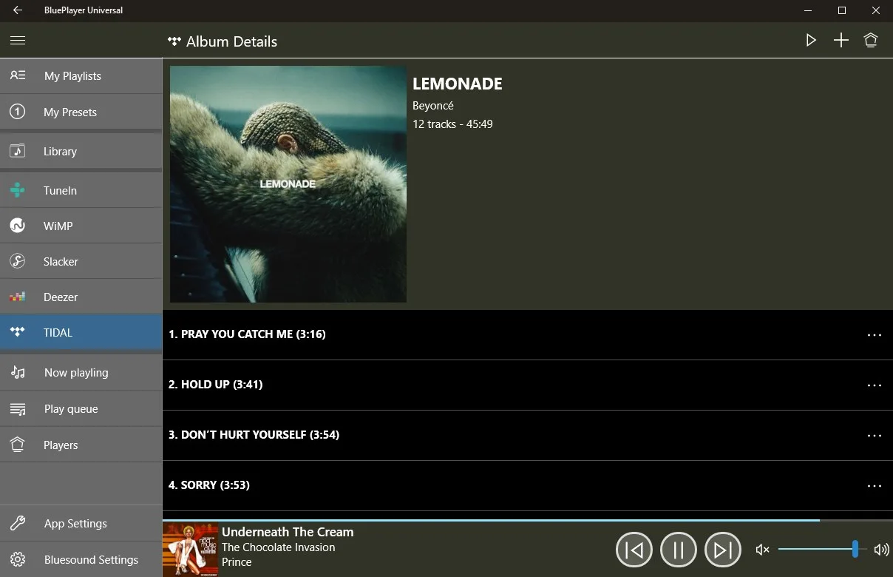The width and height of the screenshot is (893, 577).
Task: Click the 12 tracks - 45:49 text
Action: [x=452, y=124]
